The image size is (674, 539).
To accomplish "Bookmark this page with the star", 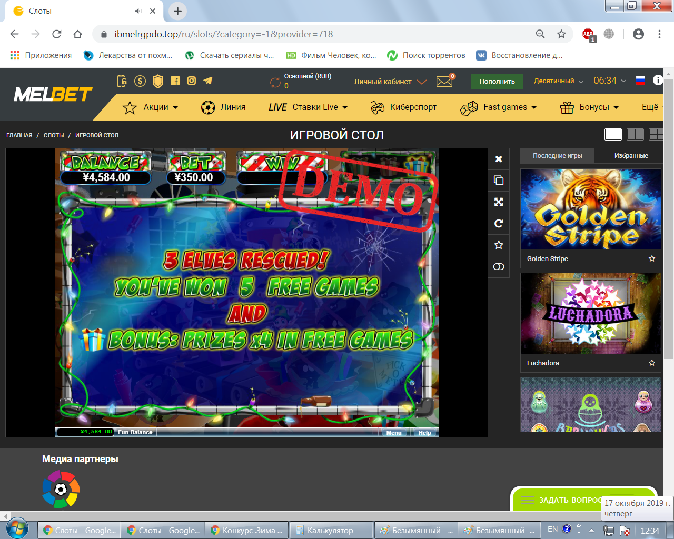I will coord(561,34).
